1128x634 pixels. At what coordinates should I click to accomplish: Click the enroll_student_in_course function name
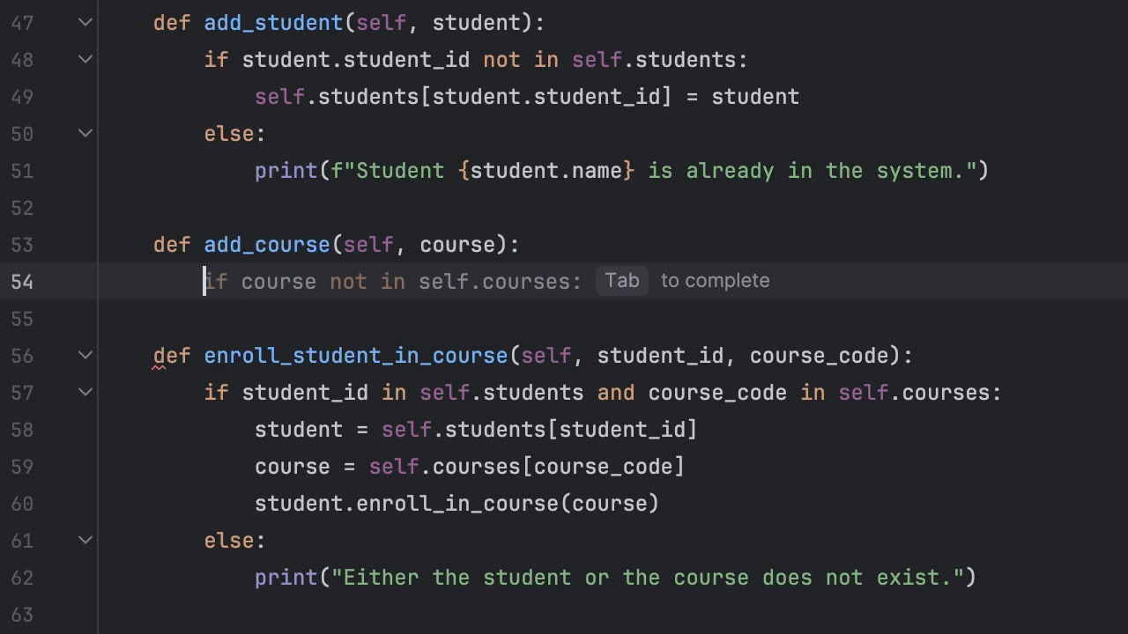pyautogui.click(x=356, y=356)
